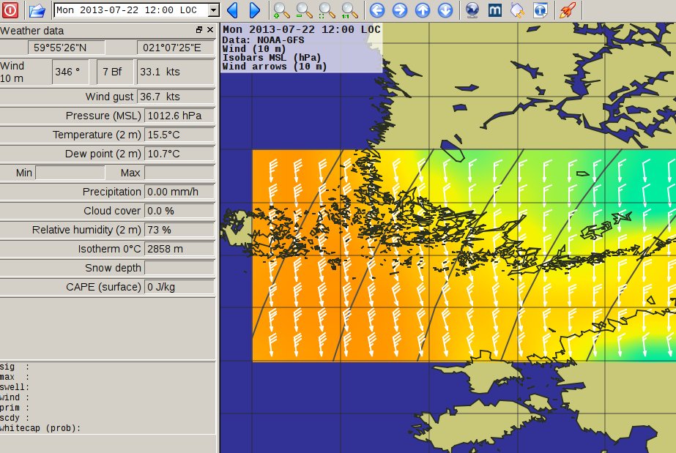The height and width of the screenshot is (453, 676).
Task: Click the 1:1 zoom magnifier icon
Action: pyautogui.click(x=349, y=10)
